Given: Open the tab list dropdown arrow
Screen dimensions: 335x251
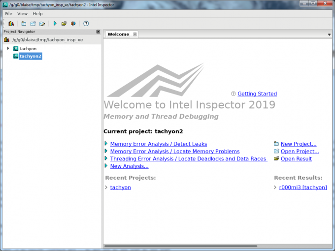Looking at the screenshot, I should 329,34.
